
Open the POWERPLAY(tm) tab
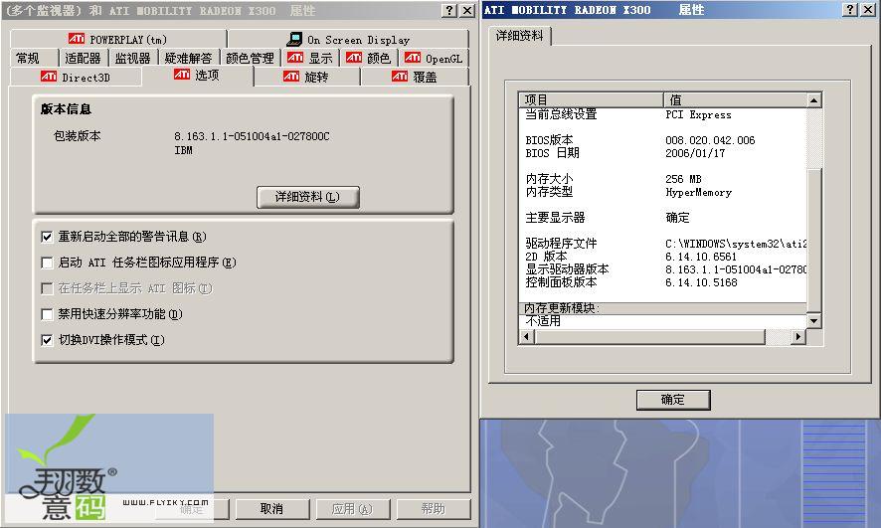pyautogui.click(x=118, y=40)
